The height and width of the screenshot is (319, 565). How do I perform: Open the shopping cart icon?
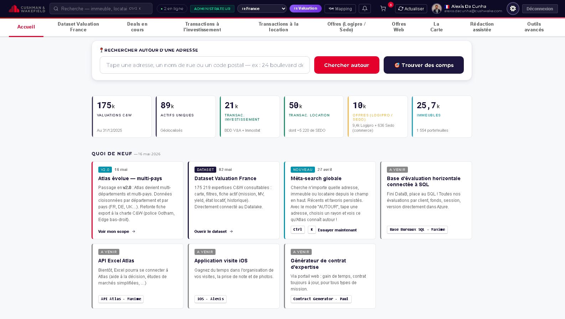[383, 9]
